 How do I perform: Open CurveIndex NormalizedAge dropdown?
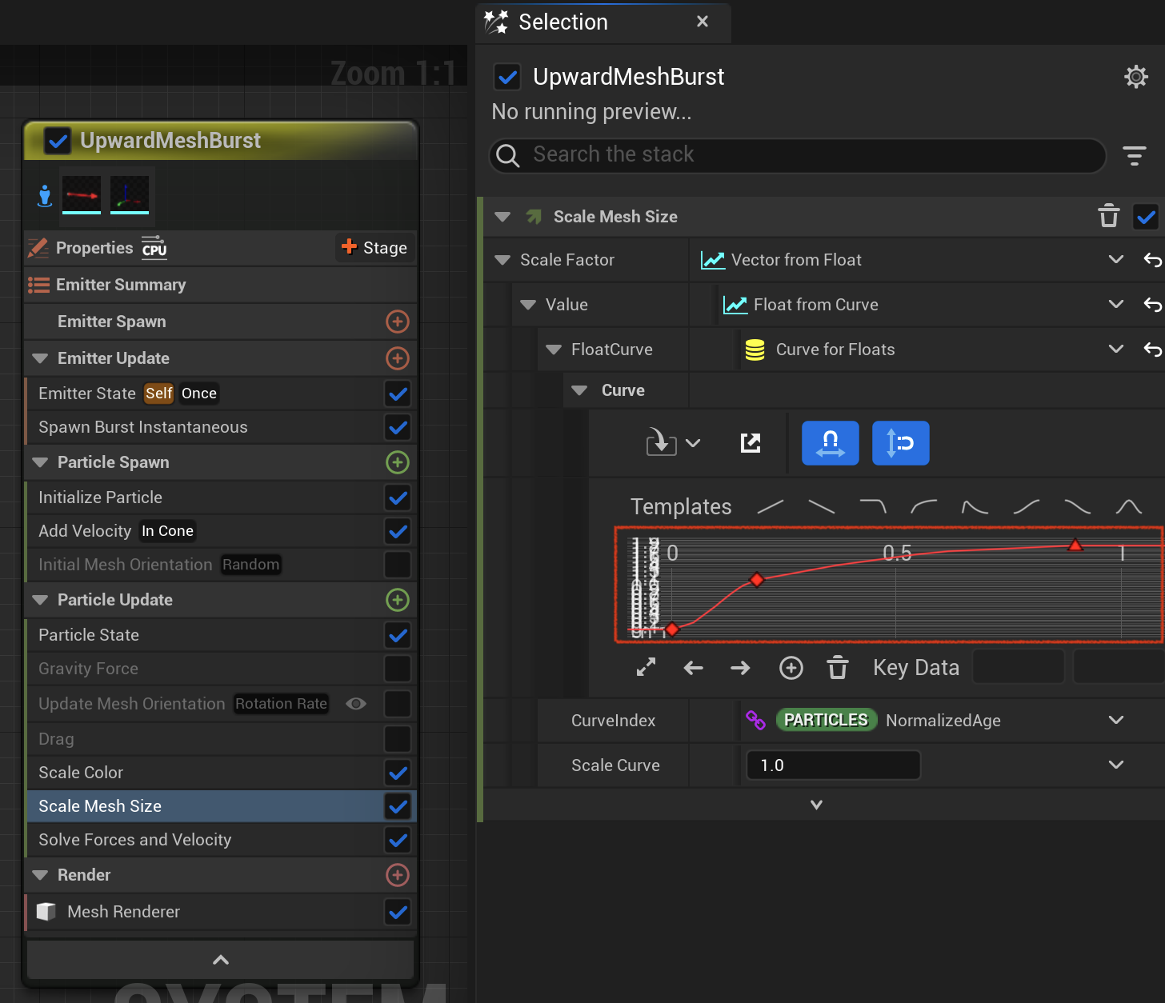coord(1115,721)
